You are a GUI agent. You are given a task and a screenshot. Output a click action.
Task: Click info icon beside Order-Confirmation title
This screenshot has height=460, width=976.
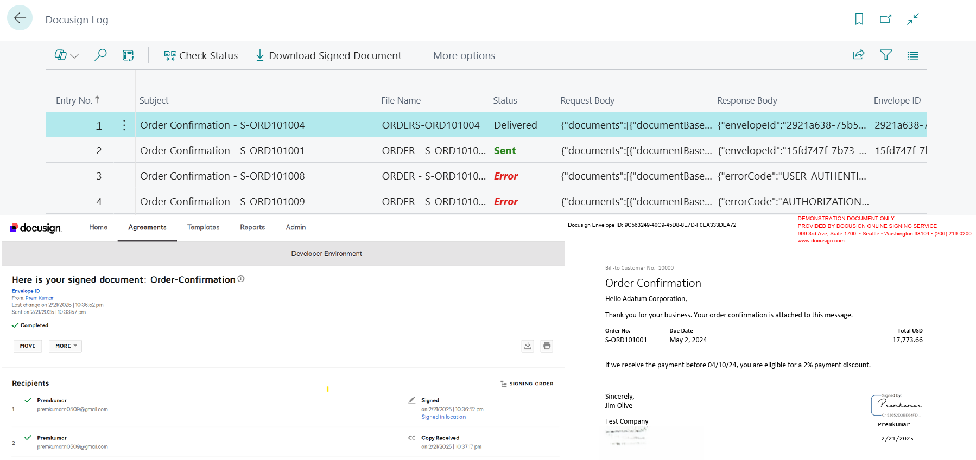coord(241,279)
